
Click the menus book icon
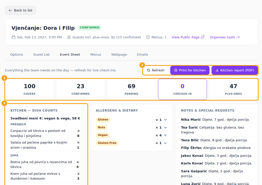tap(148, 37)
